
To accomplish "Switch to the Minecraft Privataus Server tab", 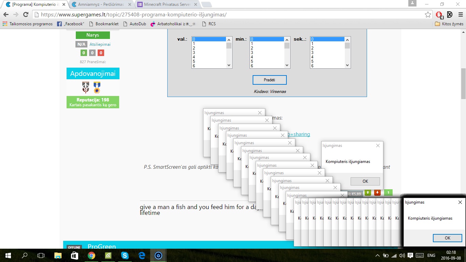I will 166,4.
